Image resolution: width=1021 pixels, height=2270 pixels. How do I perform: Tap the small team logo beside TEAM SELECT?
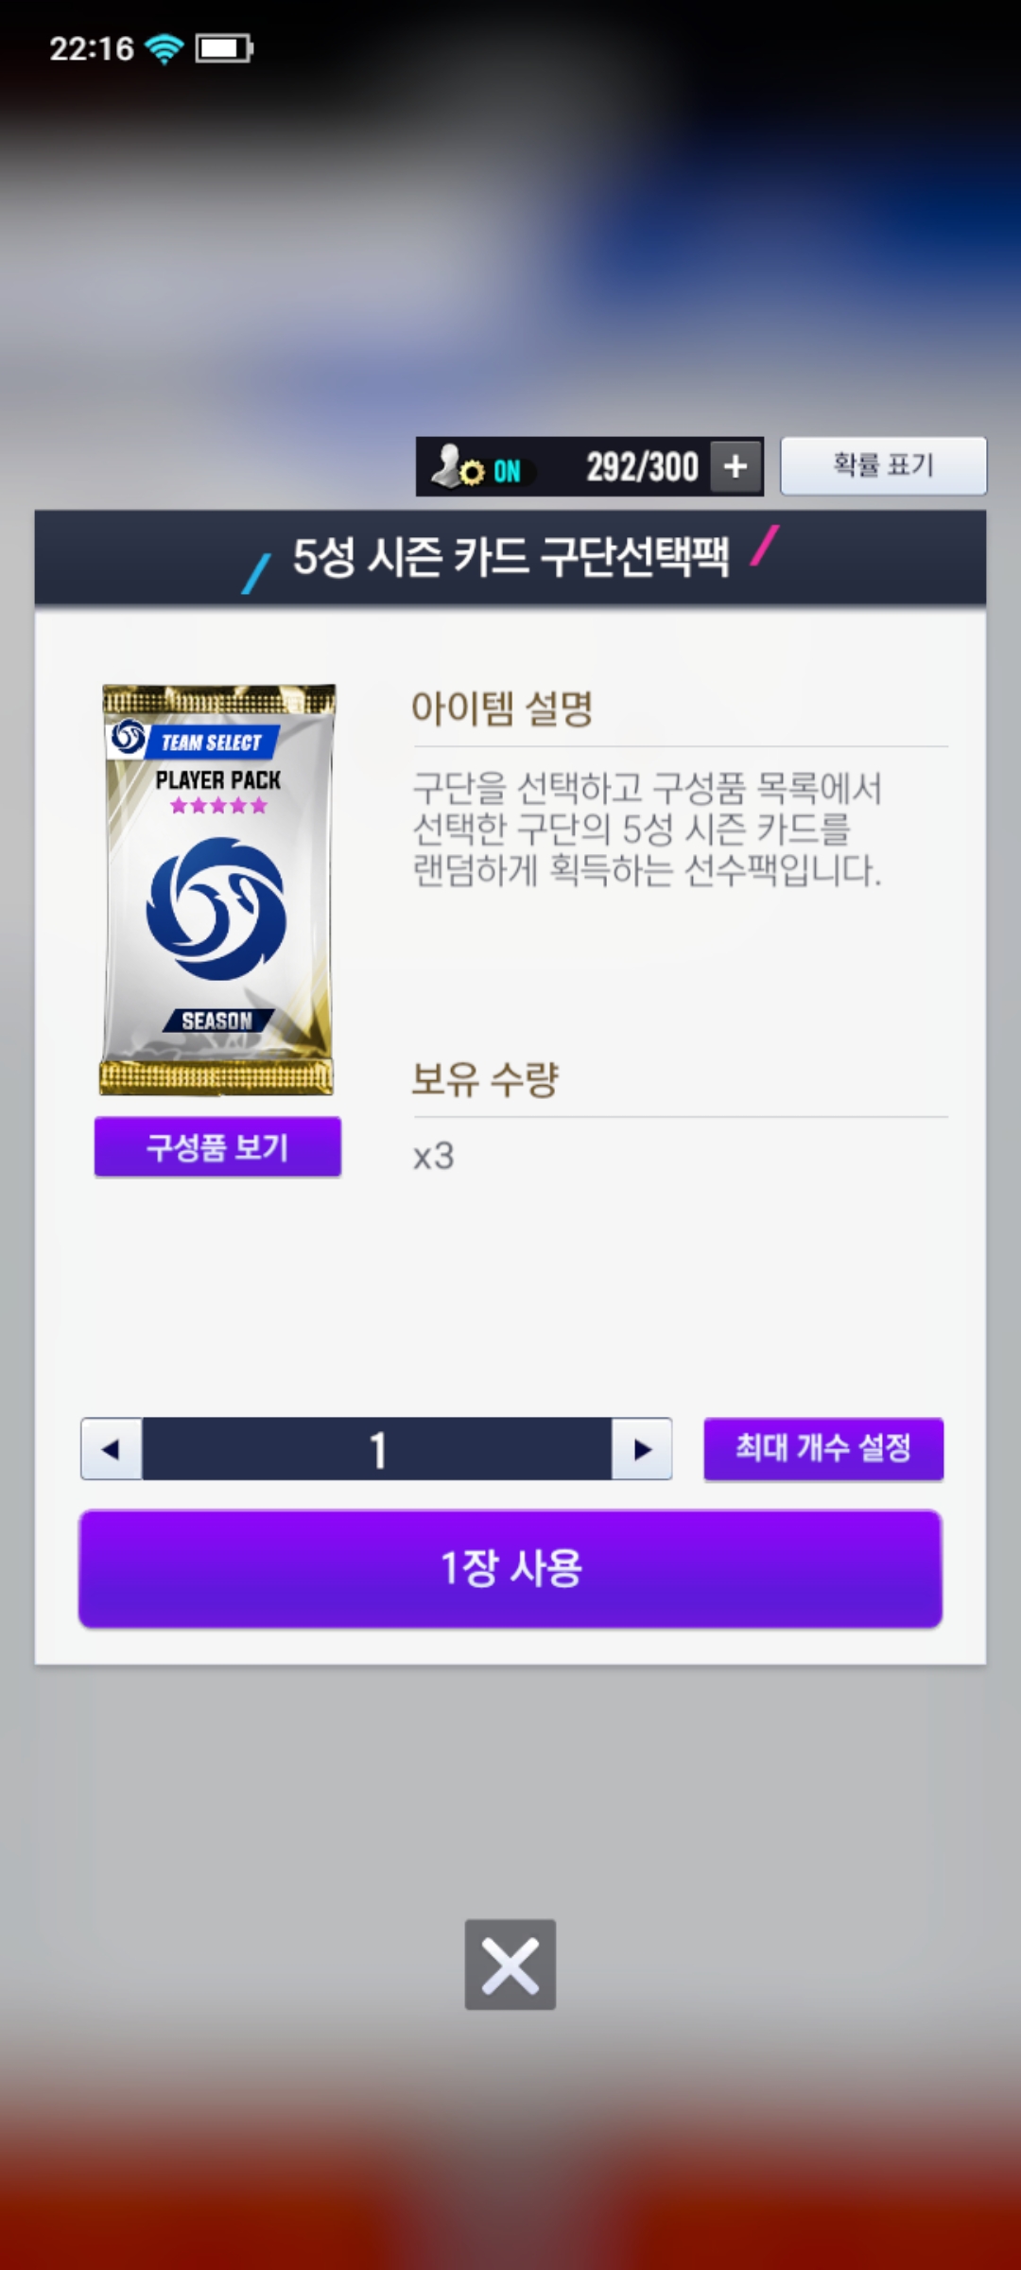click(x=129, y=738)
